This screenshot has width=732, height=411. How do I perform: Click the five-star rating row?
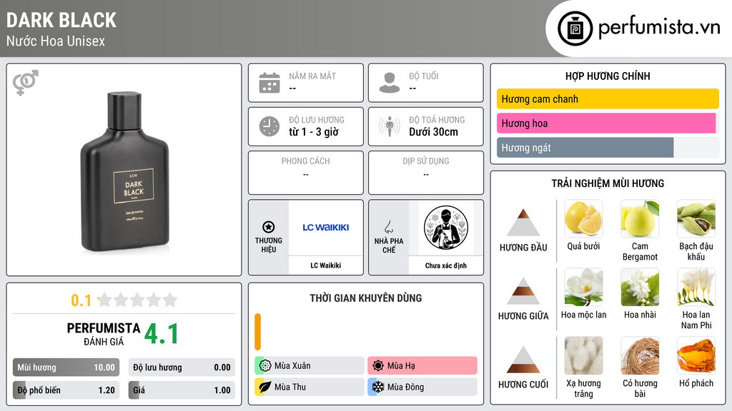pyautogui.click(x=137, y=300)
